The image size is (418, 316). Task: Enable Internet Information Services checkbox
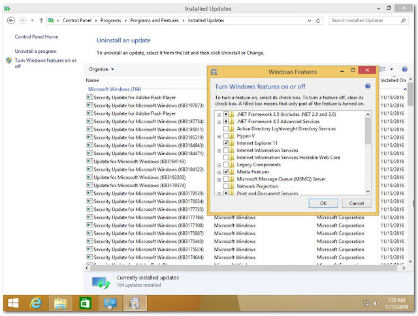(x=226, y=150)
